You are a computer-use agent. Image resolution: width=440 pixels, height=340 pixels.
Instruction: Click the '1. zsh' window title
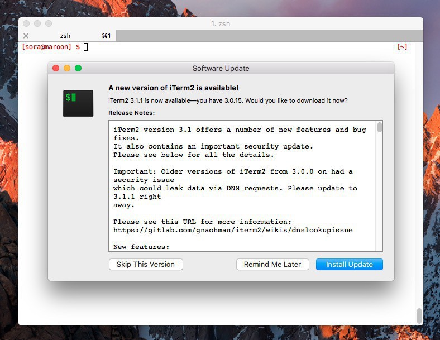point(221,23)
